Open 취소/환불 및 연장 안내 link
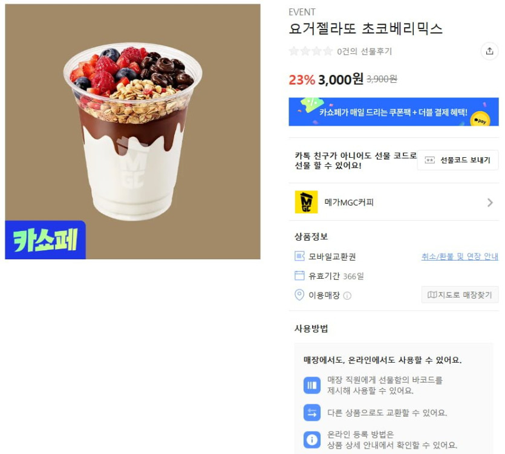This screenshot has height=454, width=505. click(x=460, y=256)
